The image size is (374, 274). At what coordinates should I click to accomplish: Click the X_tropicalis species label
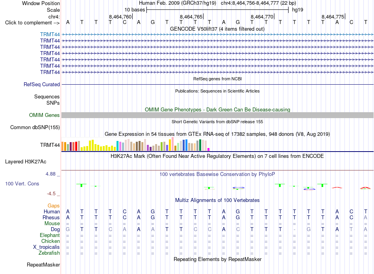[x=46, y=247]
